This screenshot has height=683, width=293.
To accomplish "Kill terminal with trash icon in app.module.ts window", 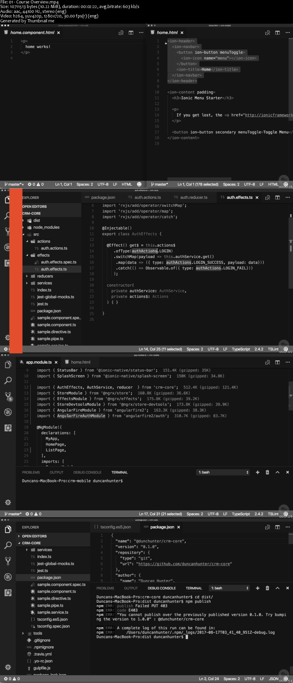I will click(x=267, y=472).
